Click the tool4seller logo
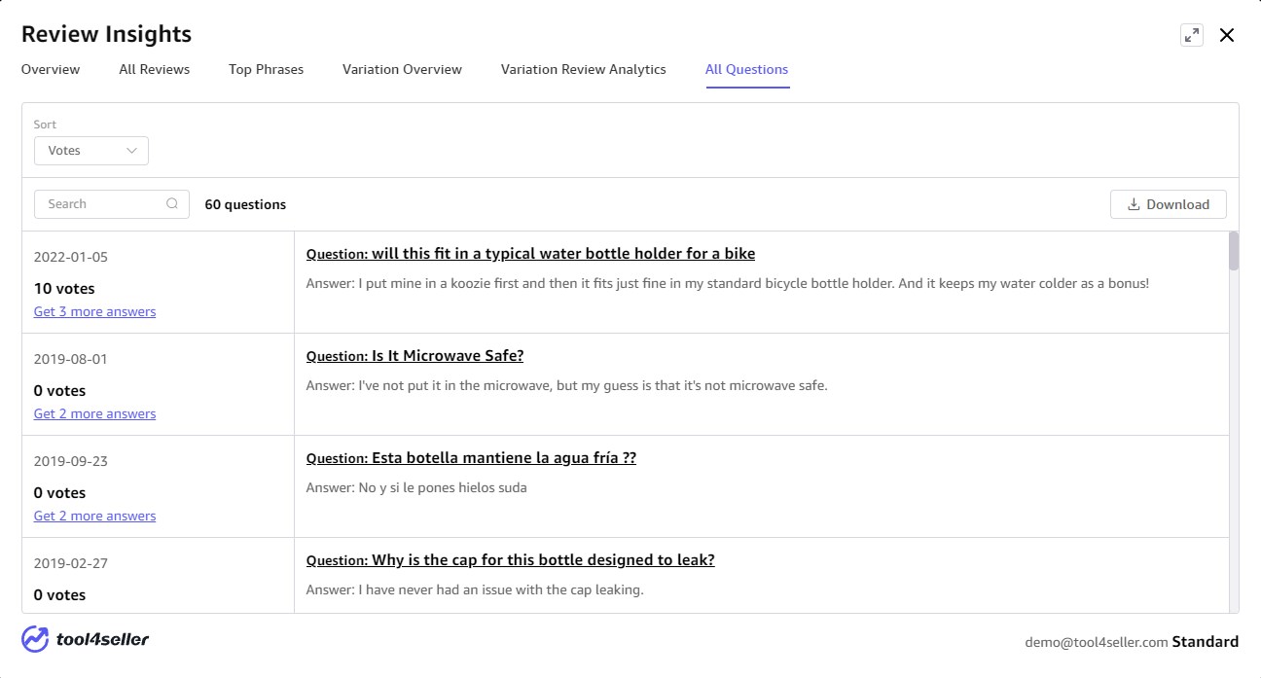Viewport: 1261px width, 678px height. pos(85,639)
